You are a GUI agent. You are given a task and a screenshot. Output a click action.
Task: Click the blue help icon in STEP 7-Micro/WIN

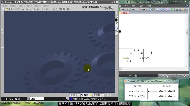186,6
